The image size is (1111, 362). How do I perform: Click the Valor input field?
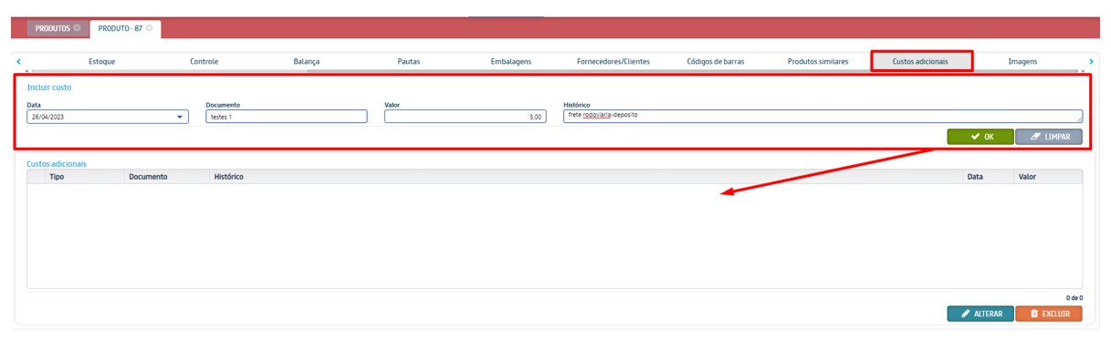(466, 117)
